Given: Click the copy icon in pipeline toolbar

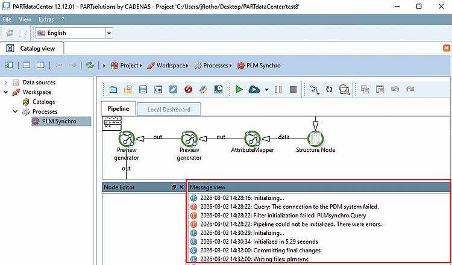Looking at the screenshot, I should pyautogui.click(x=365, y=90).
